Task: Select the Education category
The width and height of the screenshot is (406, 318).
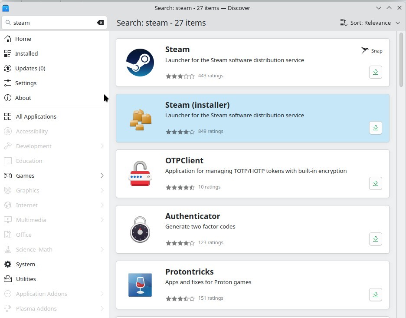Action: click(x=54, y=161)
